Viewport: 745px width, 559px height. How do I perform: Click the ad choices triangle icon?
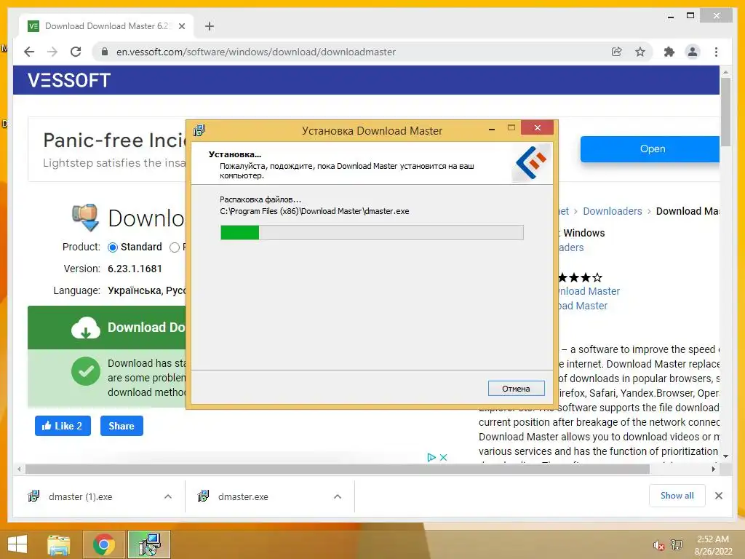(431, 457)
